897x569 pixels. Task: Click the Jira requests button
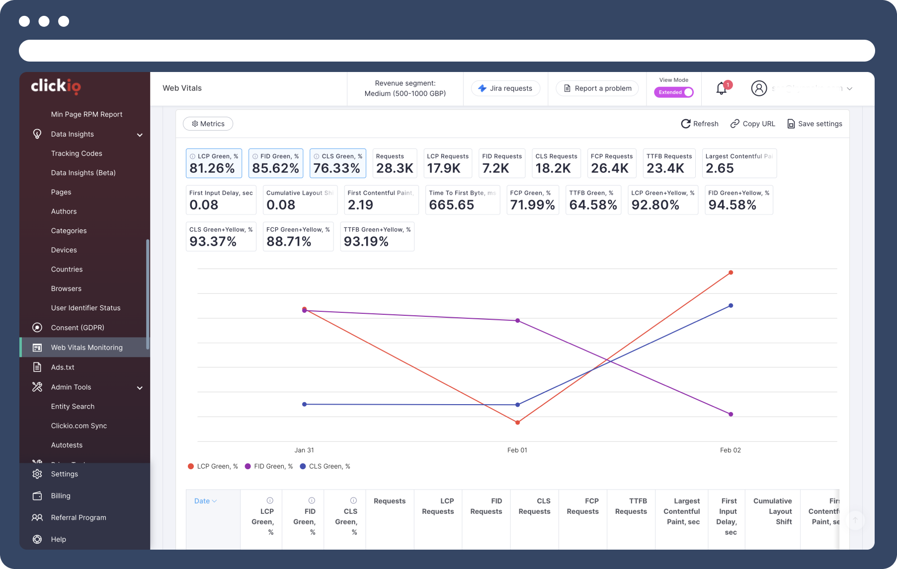click(505, 88)
